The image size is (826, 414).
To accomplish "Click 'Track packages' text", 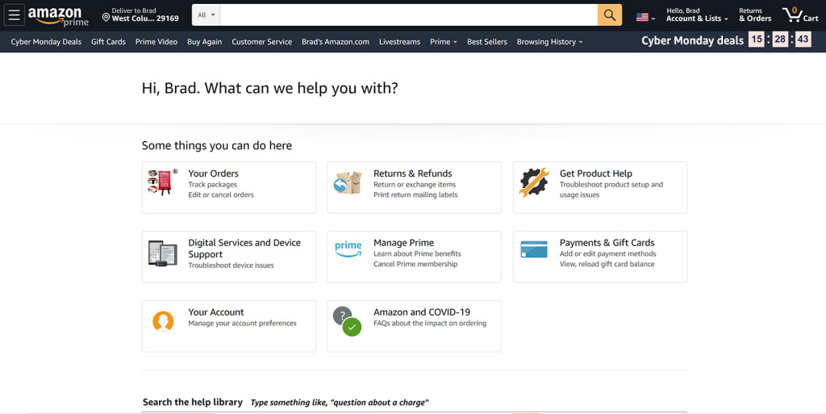I will pyautogui.click(x=212, y=184).
